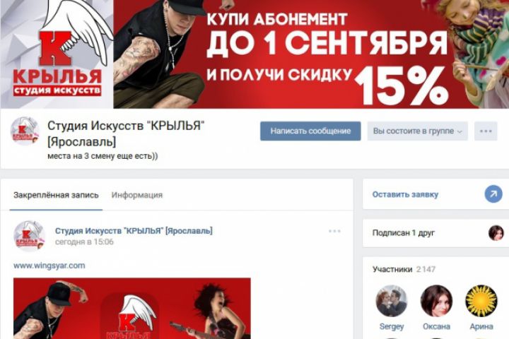Viewport: 509px width, 339px height.
Task: Open the red banner image in the post
Action: (x=131, y=309)
